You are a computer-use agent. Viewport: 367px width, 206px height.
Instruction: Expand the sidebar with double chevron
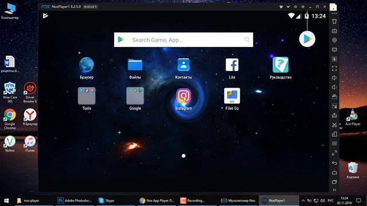[334, 190]
